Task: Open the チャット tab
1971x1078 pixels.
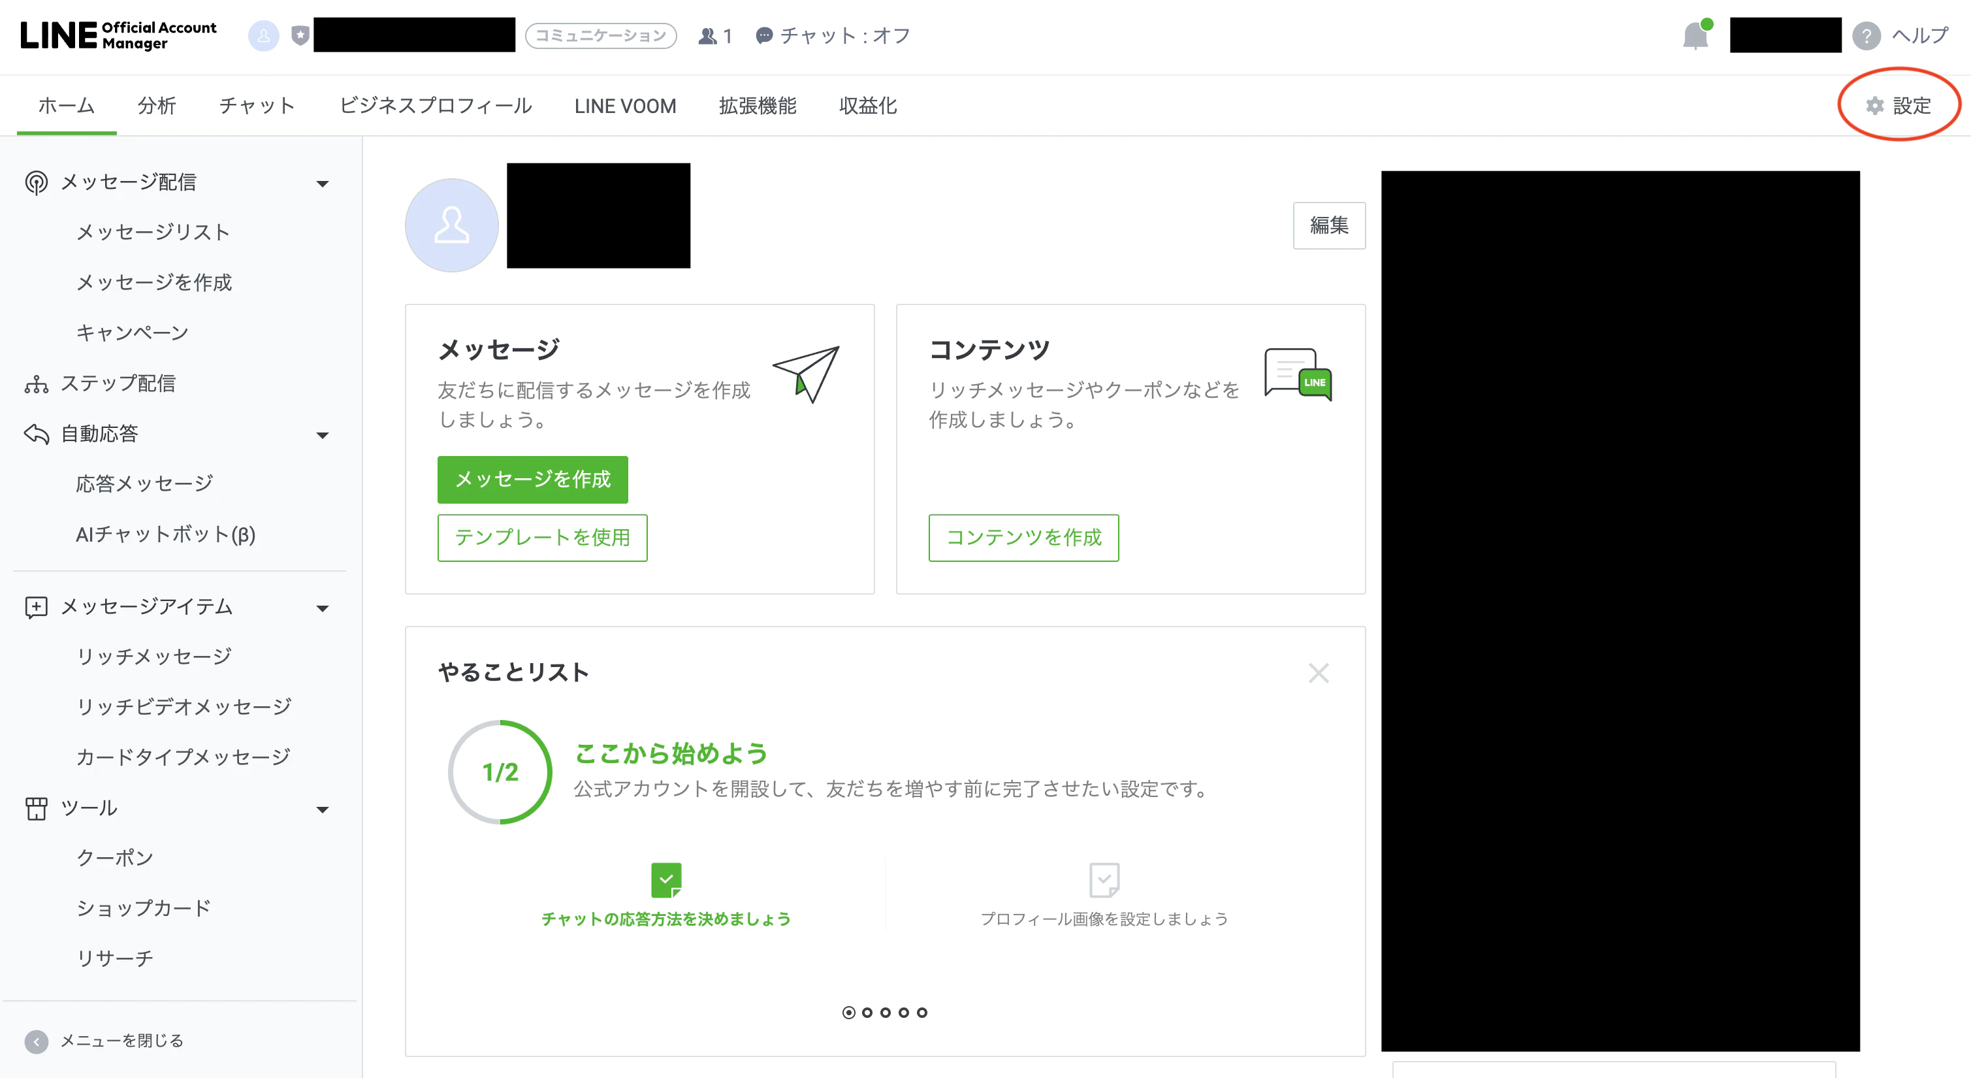Action: pyautogui.click(x=257, y=106)
